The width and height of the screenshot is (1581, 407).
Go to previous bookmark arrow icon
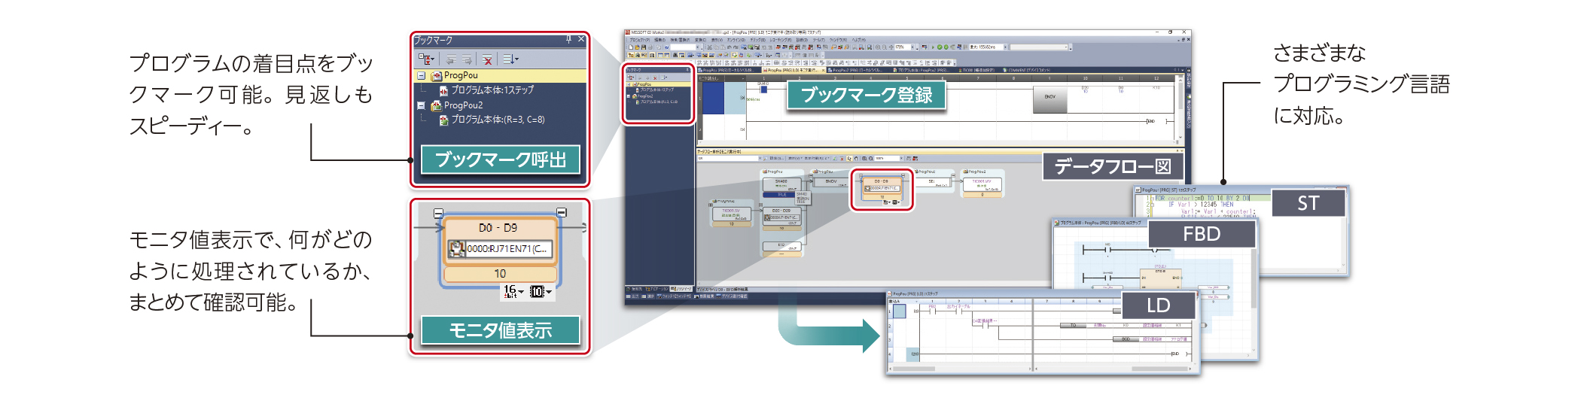(450, 59)
